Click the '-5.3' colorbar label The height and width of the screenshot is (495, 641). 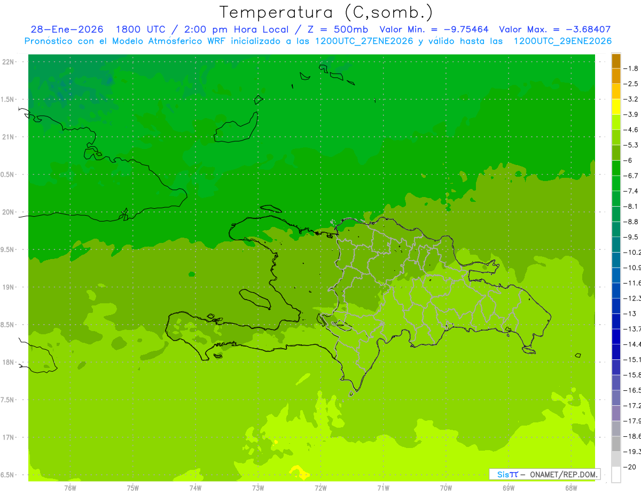coord(631,145)
